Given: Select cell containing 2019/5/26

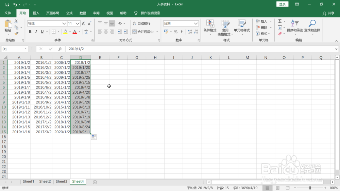Looking at the screenshot, I should point(81,102).
